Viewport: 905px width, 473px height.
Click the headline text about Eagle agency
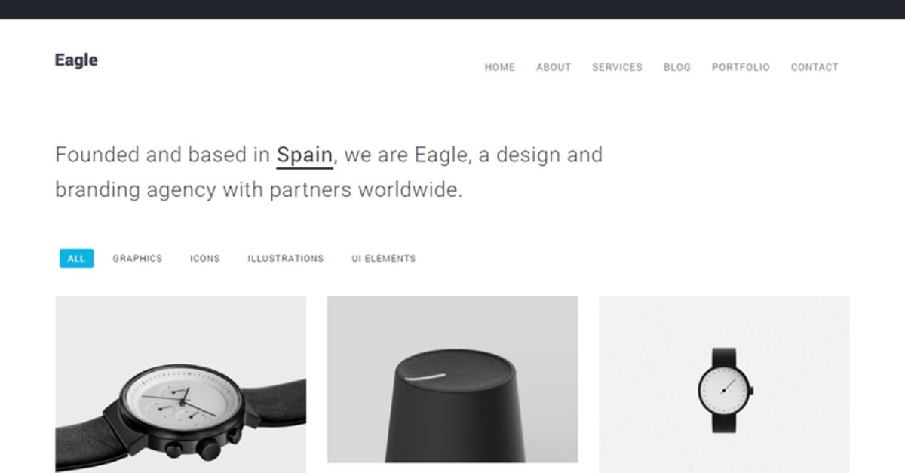(329, 172)
